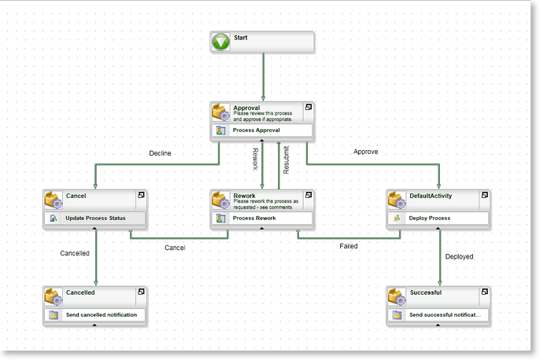Image resolution: width=540 pixels, height=360 pixels.
Task: Click the Send cancelled notification mail icon
Action: point(54,314)
